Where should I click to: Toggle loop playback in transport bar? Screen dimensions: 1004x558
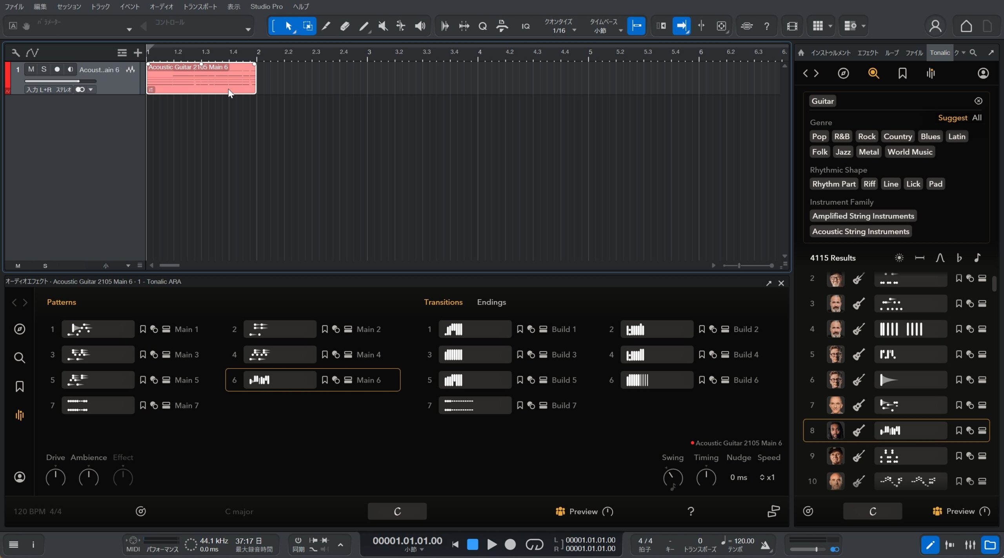tap(534, 544)
